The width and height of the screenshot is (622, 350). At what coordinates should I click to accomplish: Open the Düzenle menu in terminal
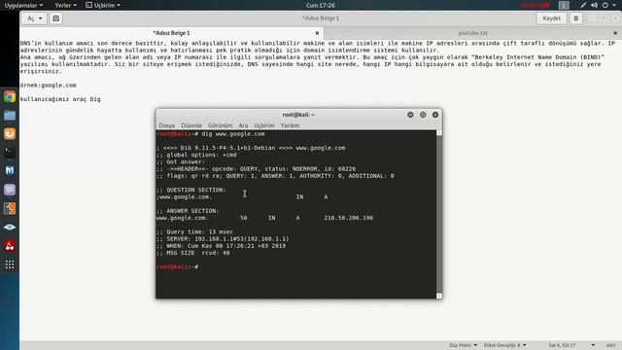[x=191, y=125]
